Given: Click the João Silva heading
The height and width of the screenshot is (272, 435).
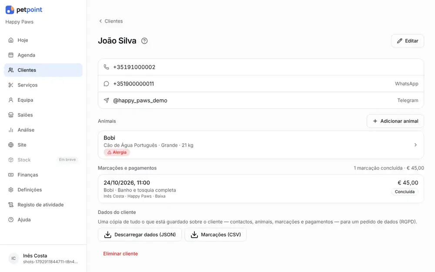Looking at the screenshot, I should pyautogui.click(x=117, y=41).
